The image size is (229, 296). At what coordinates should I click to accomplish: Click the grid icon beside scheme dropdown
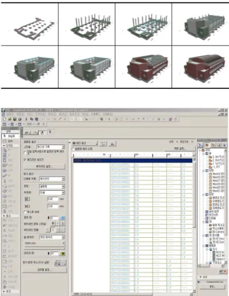coord(104,144)
